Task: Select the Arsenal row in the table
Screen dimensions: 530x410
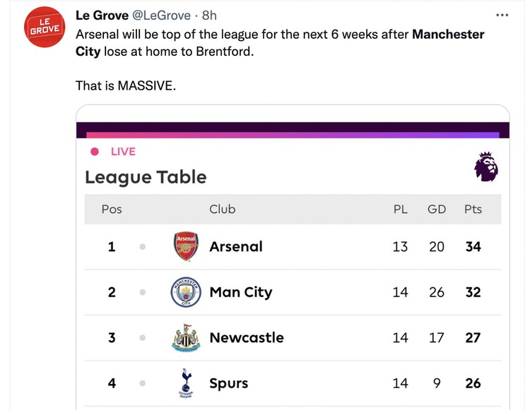Action: [293, 247]
